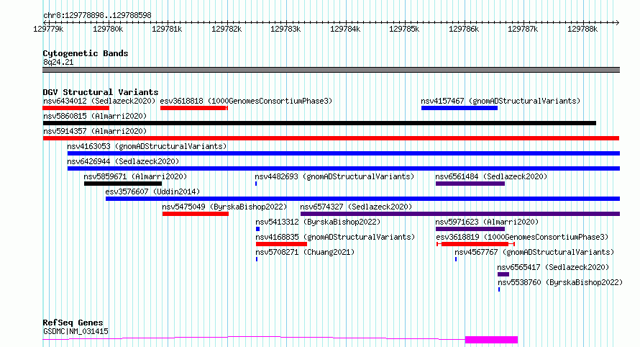Click the 129784k ruler position
This screenshot has height=347, width=640.
(x=345, y=29)
